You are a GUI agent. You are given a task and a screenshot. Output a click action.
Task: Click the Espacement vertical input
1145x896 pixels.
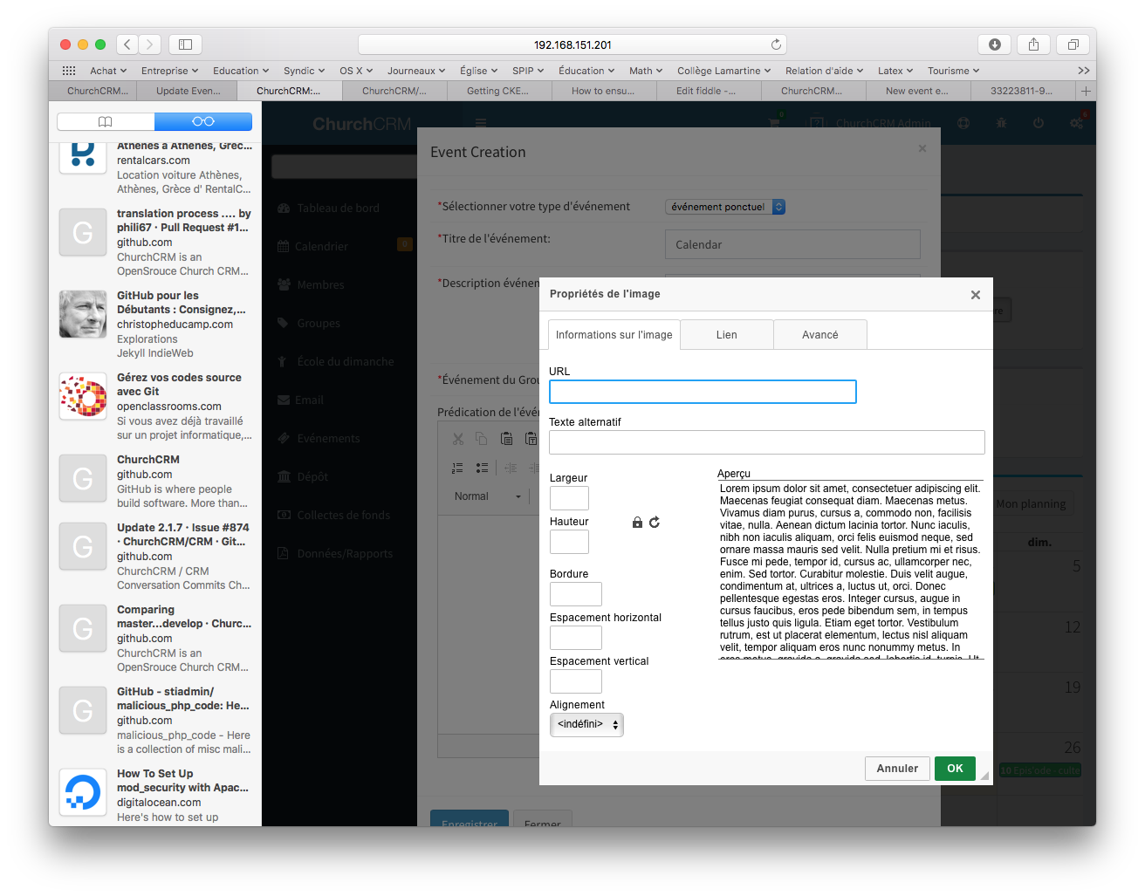(x=576, y=681)
